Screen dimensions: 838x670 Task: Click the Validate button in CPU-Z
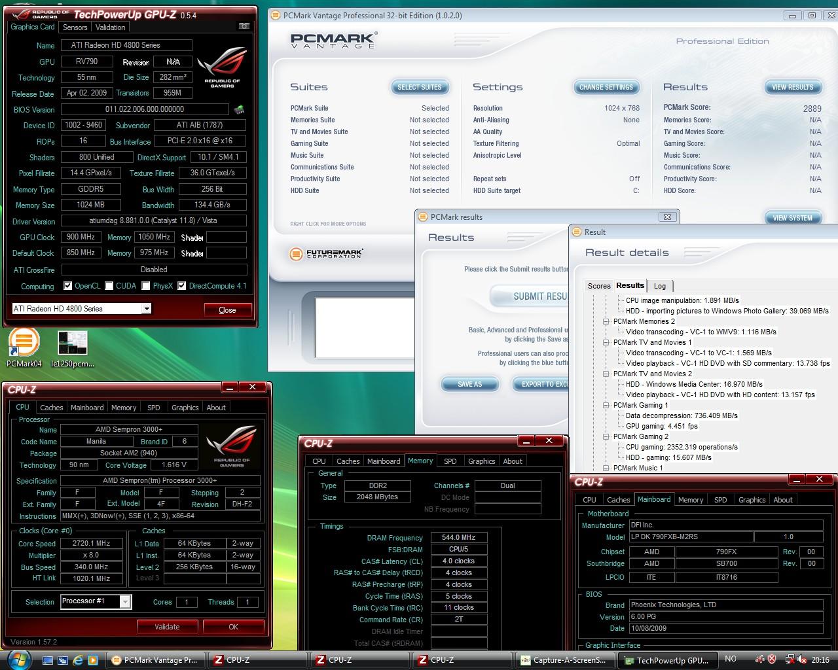coord(167,627)
